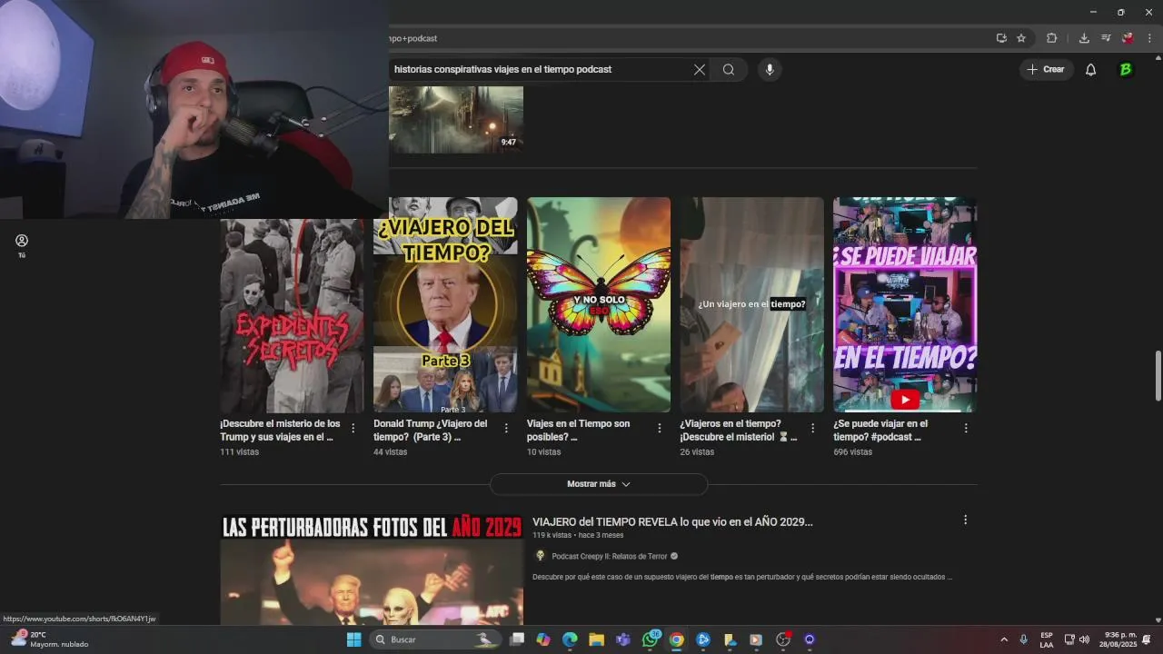
Task: Click the Crear button
Action: pos(1047,70)
